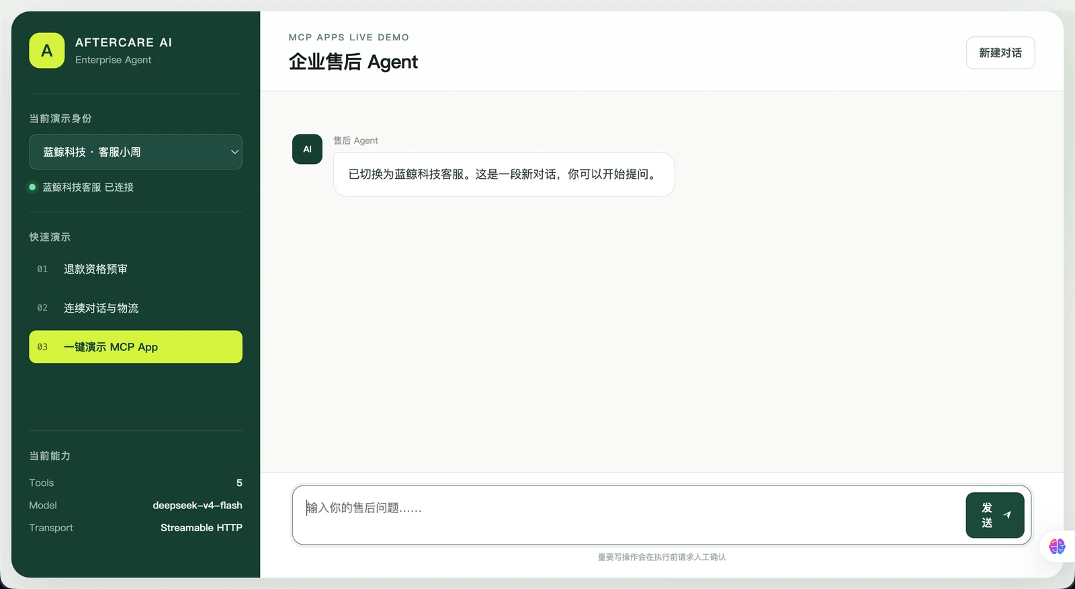
Task: Click the Enterprise Agent subtitle
Action: [113, 60]
